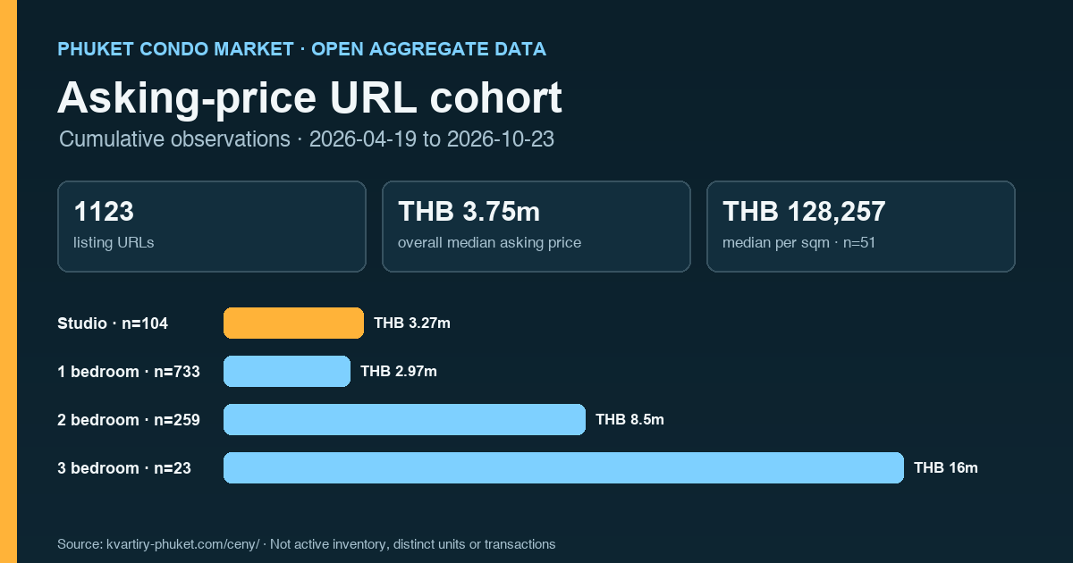Select the 1123 listing URLs card
This screenshot has height=563, width=1073.
pos(212,226)
